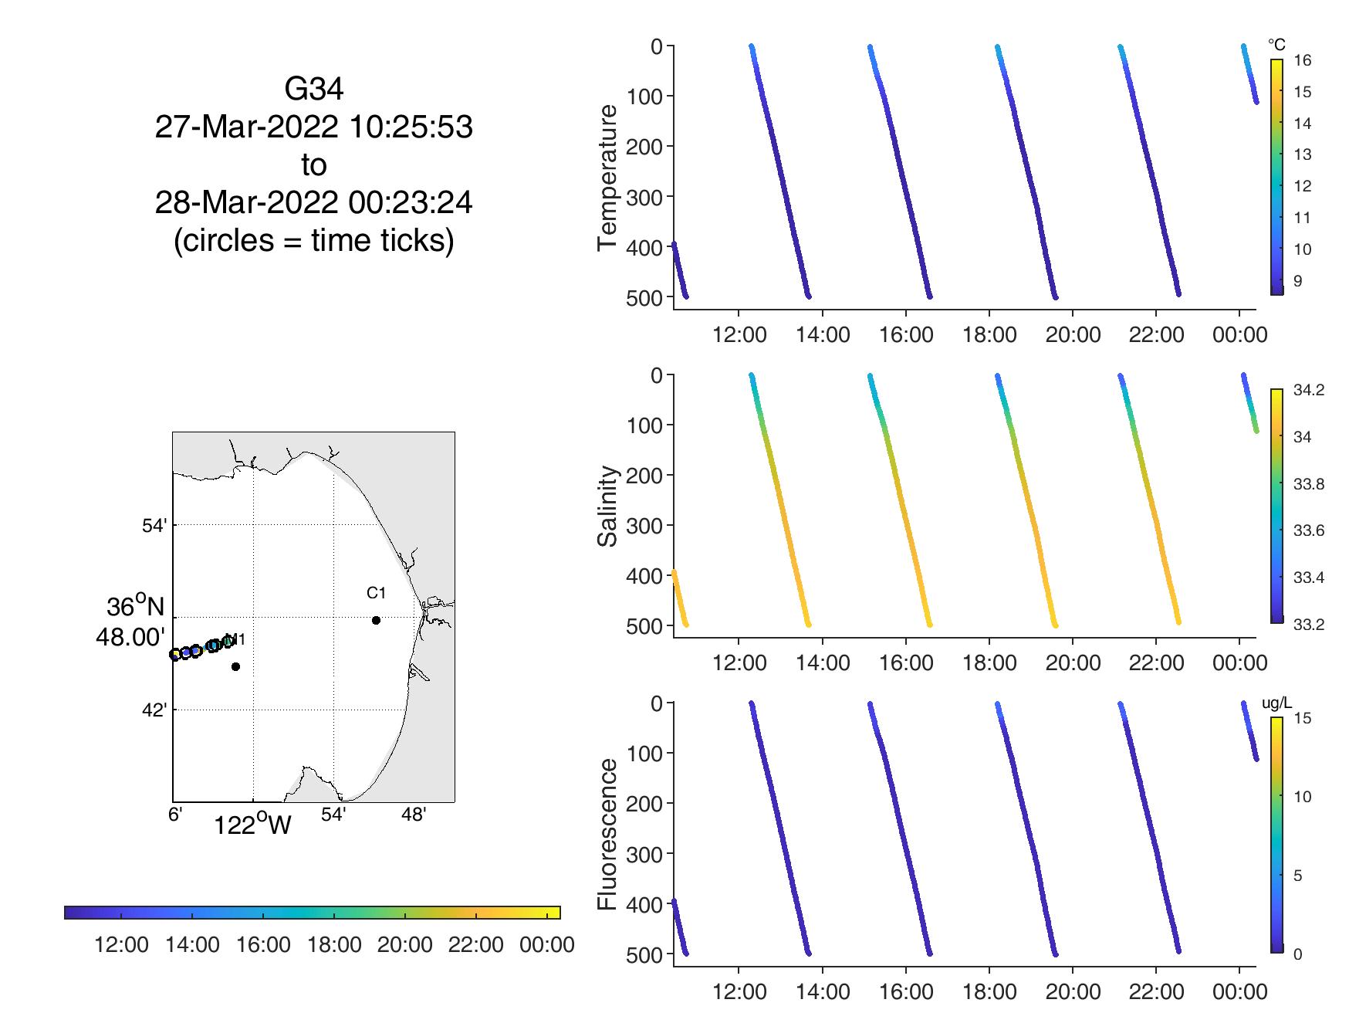
Task: Click the fluorescence ug/L colorbar
Action: coord(1277,835)
